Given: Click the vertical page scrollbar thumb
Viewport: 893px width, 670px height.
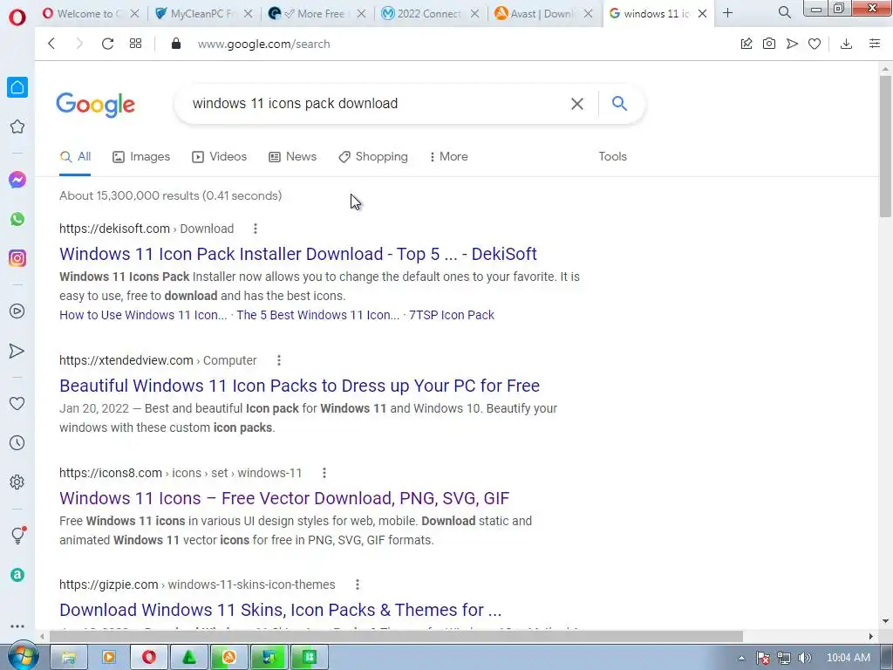Looking at the screenshot, I should click(x=885, y=146).
